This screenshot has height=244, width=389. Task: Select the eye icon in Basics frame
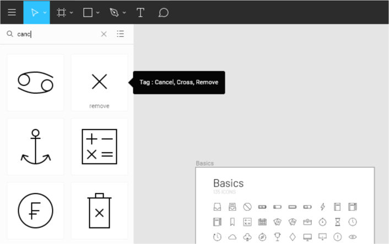tap(353, 237)
